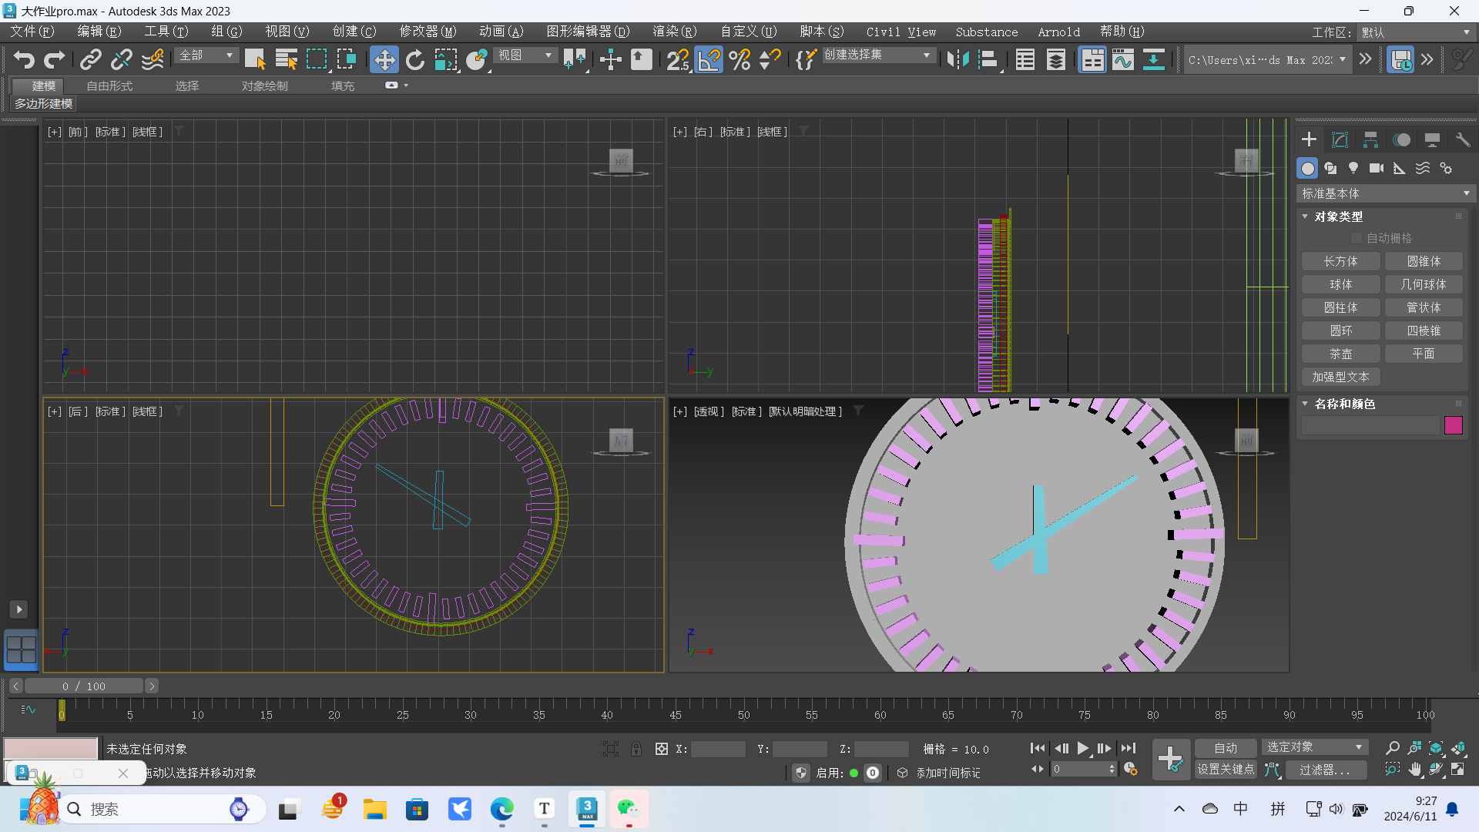Select the Cameras category icon

[x=1377, y=168]
